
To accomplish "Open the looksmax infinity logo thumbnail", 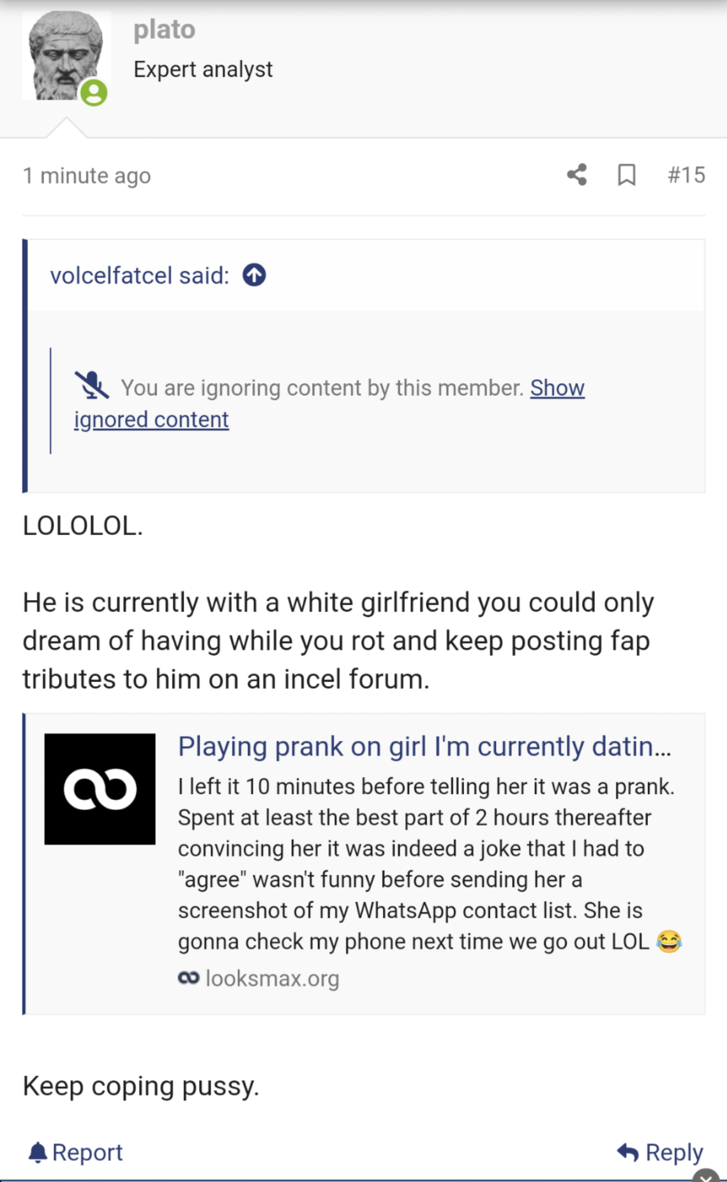I will point(100,789).
